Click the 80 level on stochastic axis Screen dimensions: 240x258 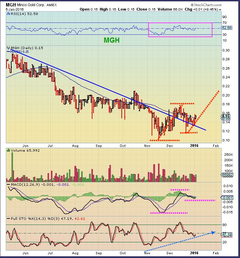tap(224, 225)
